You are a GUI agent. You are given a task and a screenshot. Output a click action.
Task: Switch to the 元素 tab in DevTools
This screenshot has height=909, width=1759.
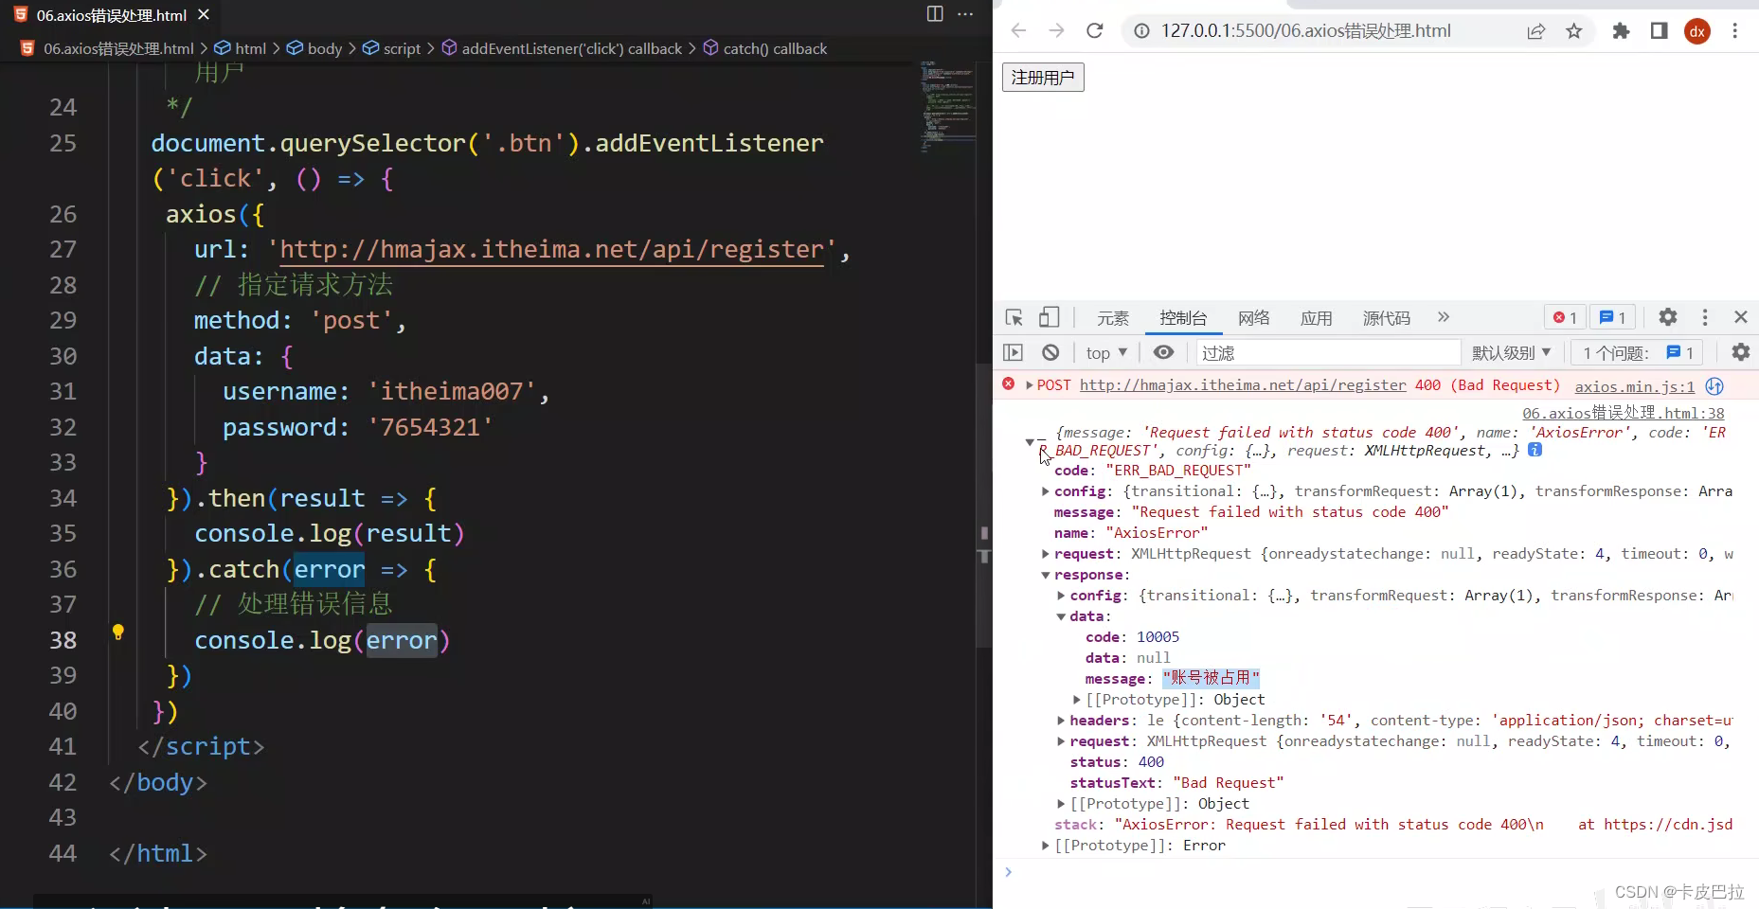pos(1113,318)
